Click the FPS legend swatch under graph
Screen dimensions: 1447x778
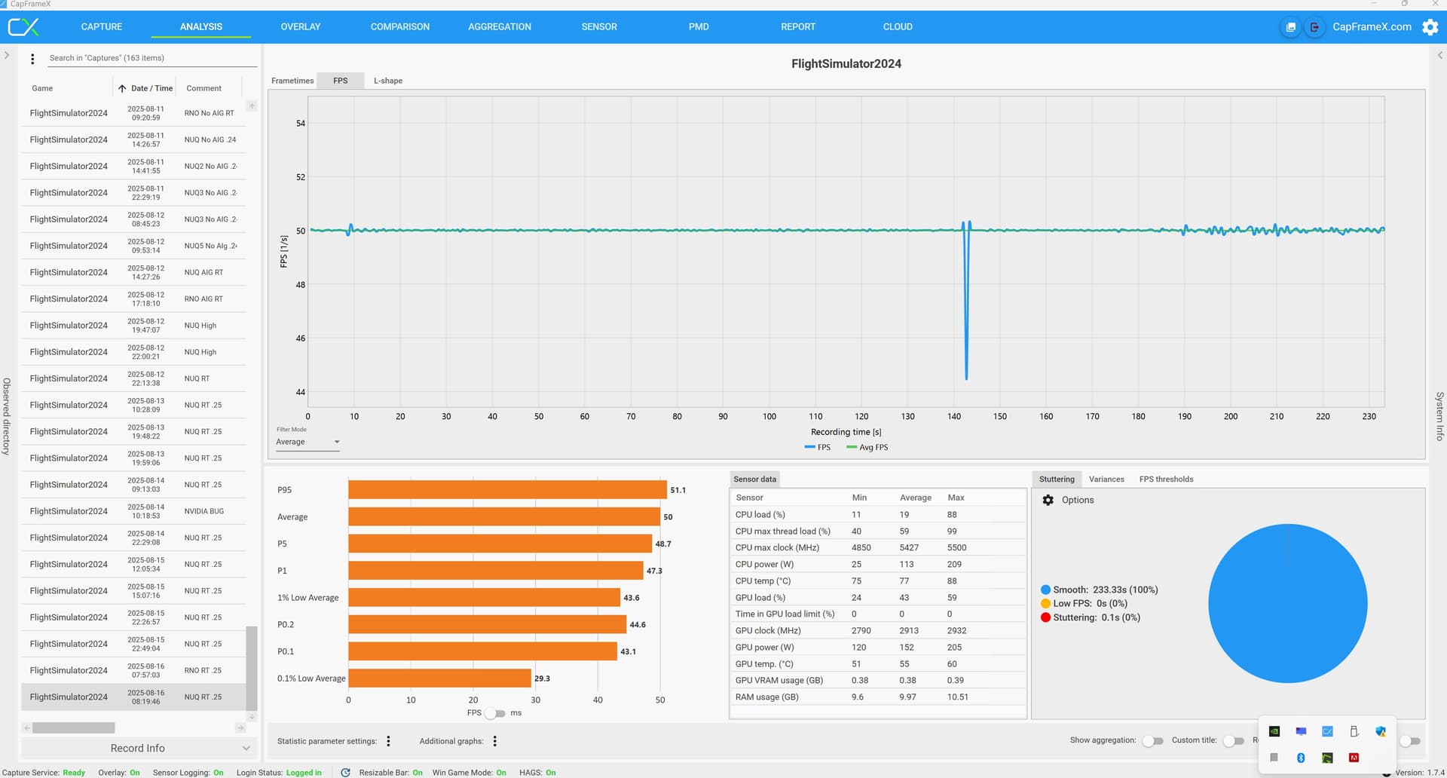click(x=809, y=448)
